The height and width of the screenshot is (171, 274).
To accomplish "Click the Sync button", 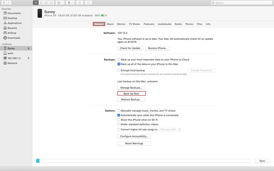I will coord(262,161).
